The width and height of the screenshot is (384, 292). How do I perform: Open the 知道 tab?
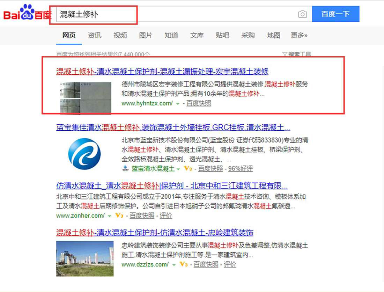(171, 35)
